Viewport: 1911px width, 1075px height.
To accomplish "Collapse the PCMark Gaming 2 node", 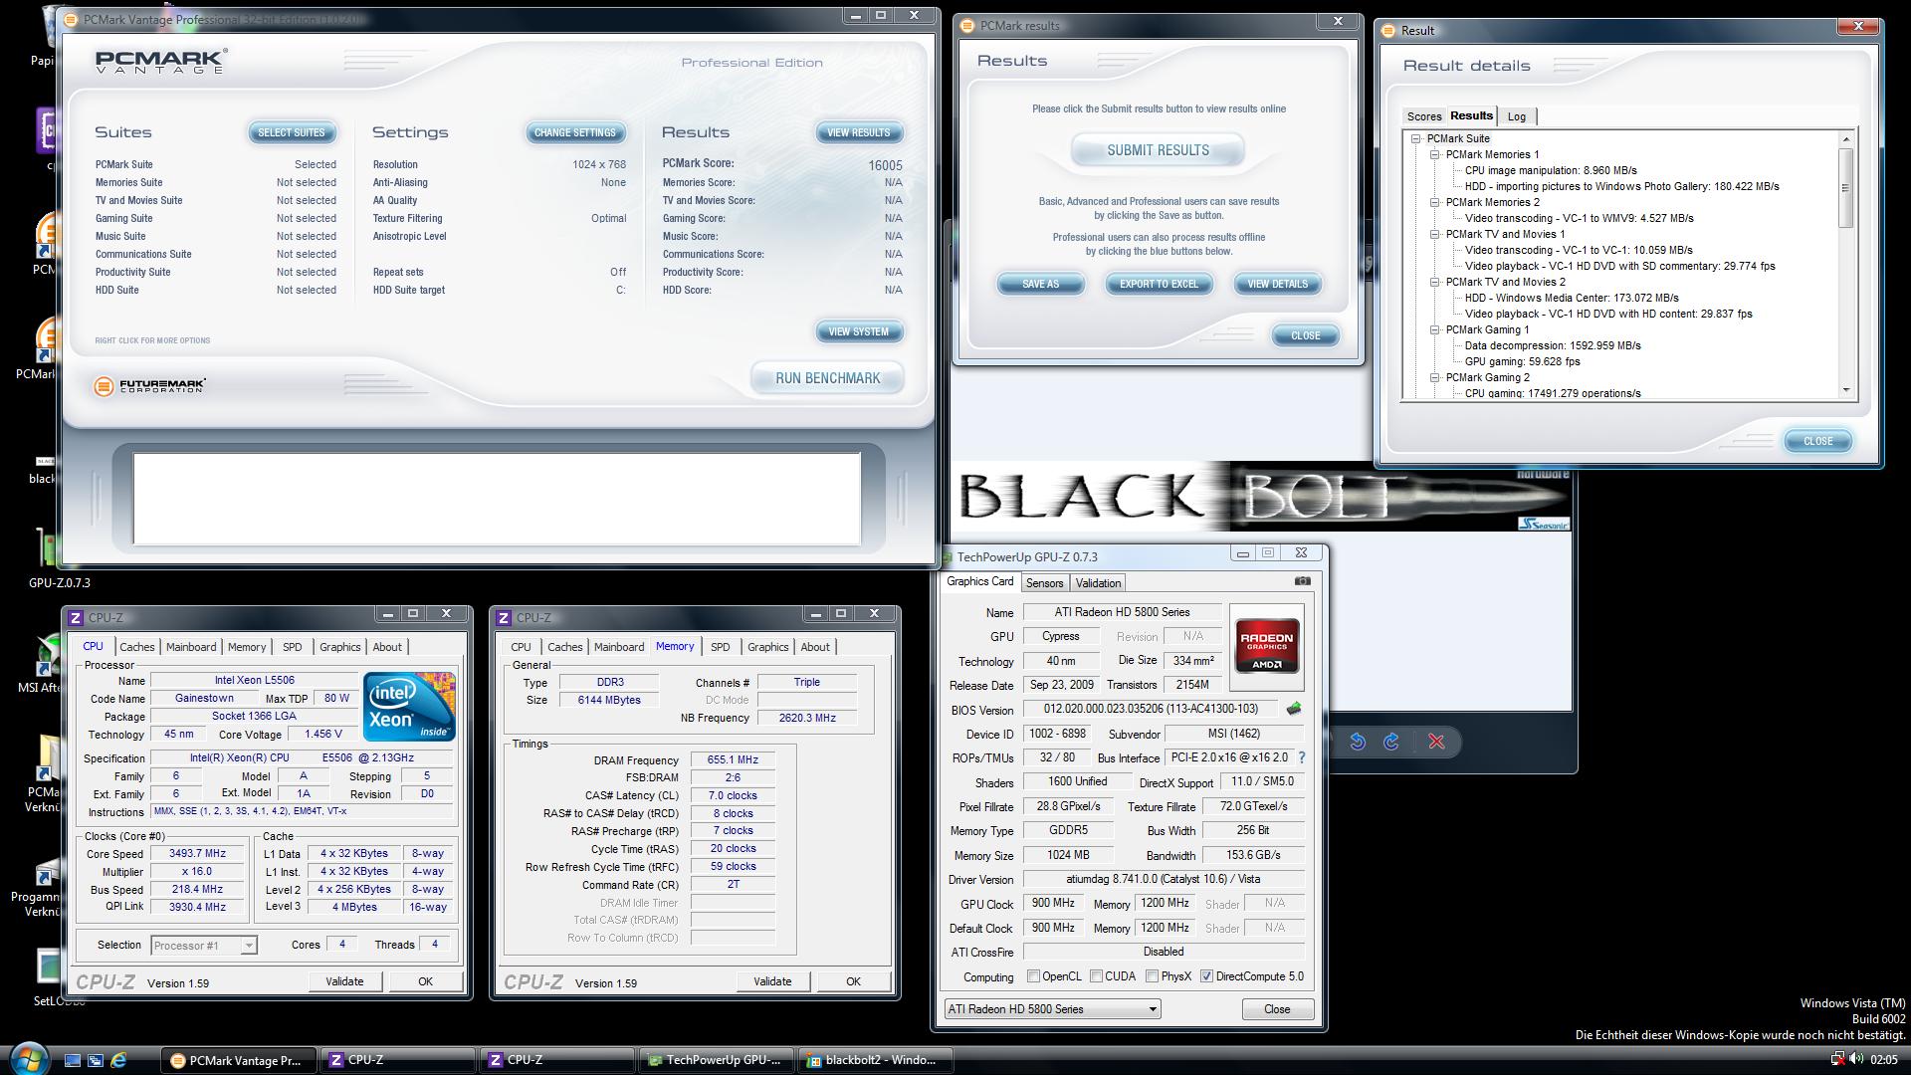I will click(1434, 378).
